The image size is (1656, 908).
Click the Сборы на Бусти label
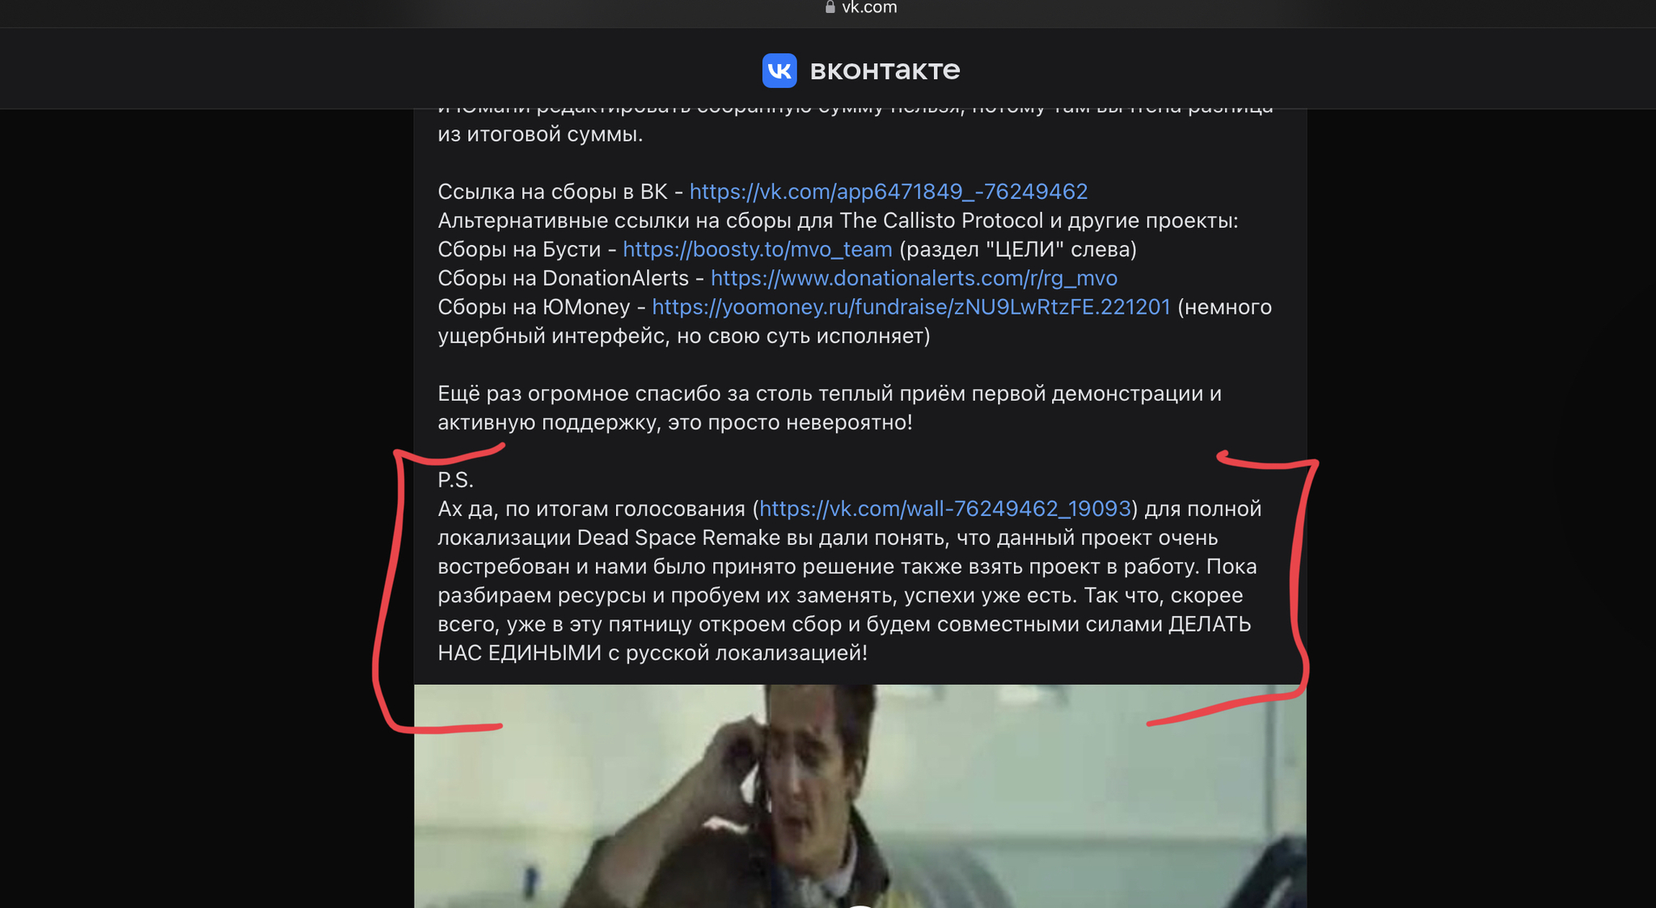[519, 249]
